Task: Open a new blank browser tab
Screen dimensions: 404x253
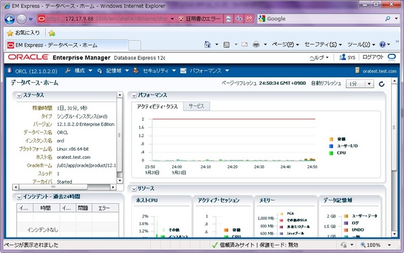Action: [x=135, y=45]
